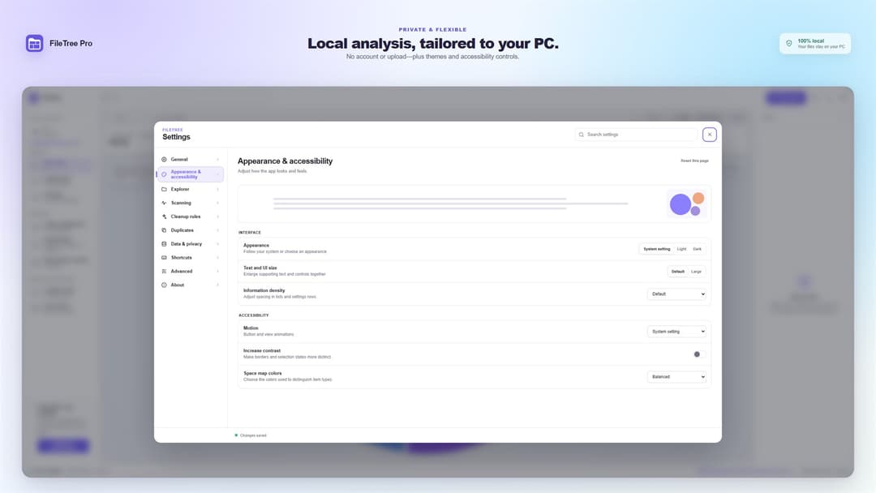Screen dimensions: 876x493
Task: Click the 'Motion' row label
Action: 251,328
